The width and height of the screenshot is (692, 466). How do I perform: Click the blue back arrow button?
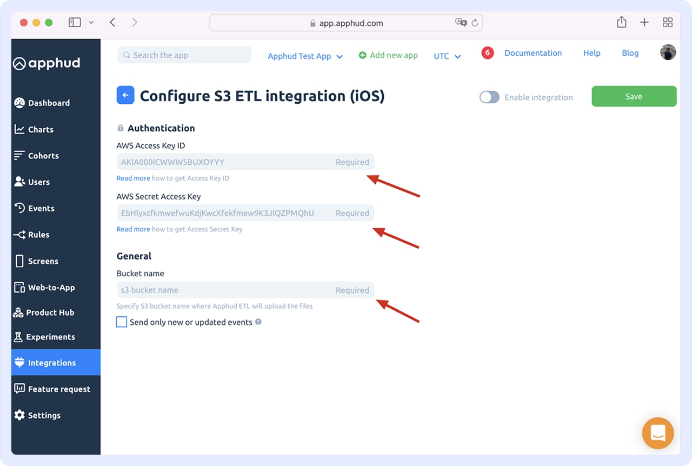[x=125, y=95]
